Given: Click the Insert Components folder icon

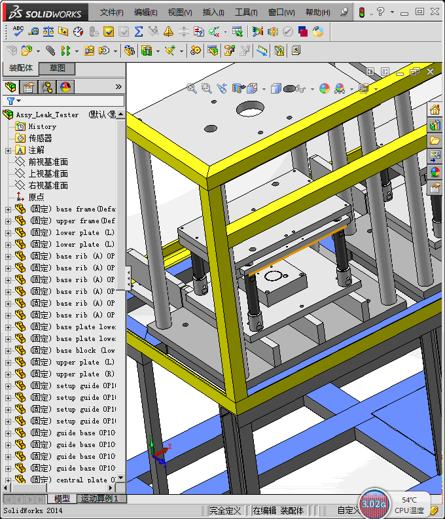Looking at the screenshot, I should click(x=27, y=50).
